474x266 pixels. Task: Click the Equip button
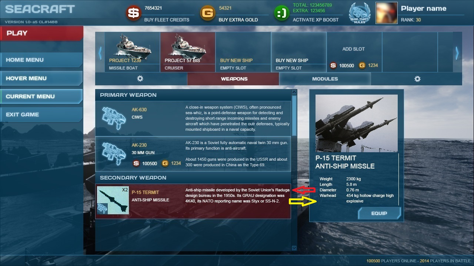[x=379, y=213]
